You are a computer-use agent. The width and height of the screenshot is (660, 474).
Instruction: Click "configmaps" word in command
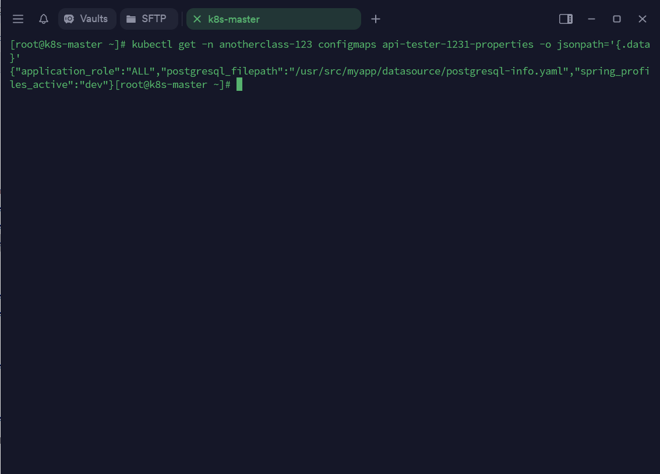347,44
